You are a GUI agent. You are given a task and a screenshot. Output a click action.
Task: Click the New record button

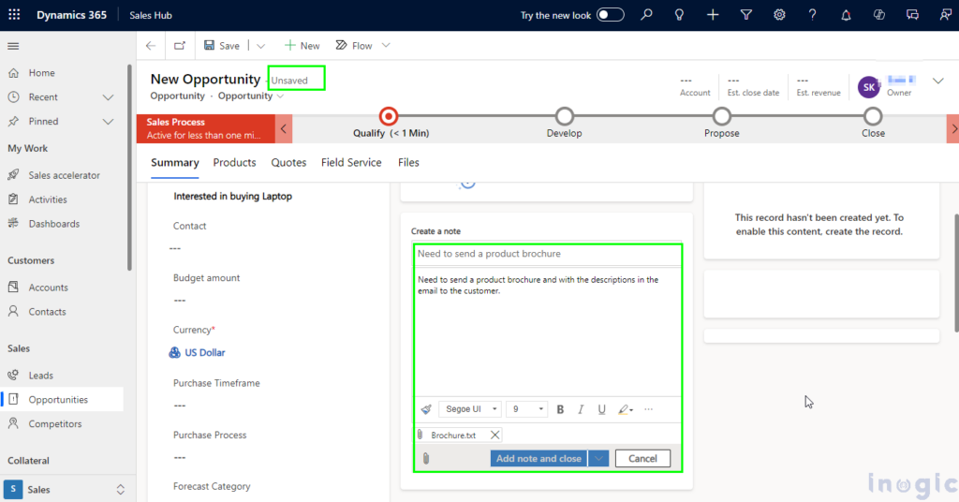[302, 46]
